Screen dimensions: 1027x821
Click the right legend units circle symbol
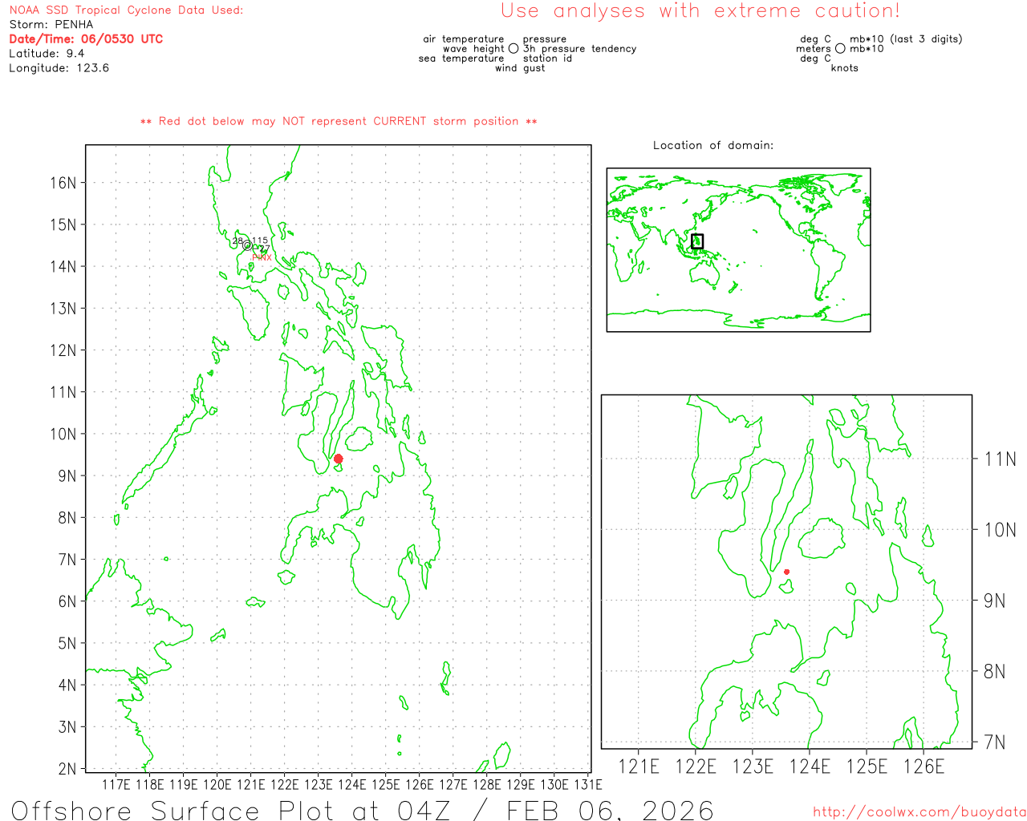pyautogui.click(x=840, y=49)
